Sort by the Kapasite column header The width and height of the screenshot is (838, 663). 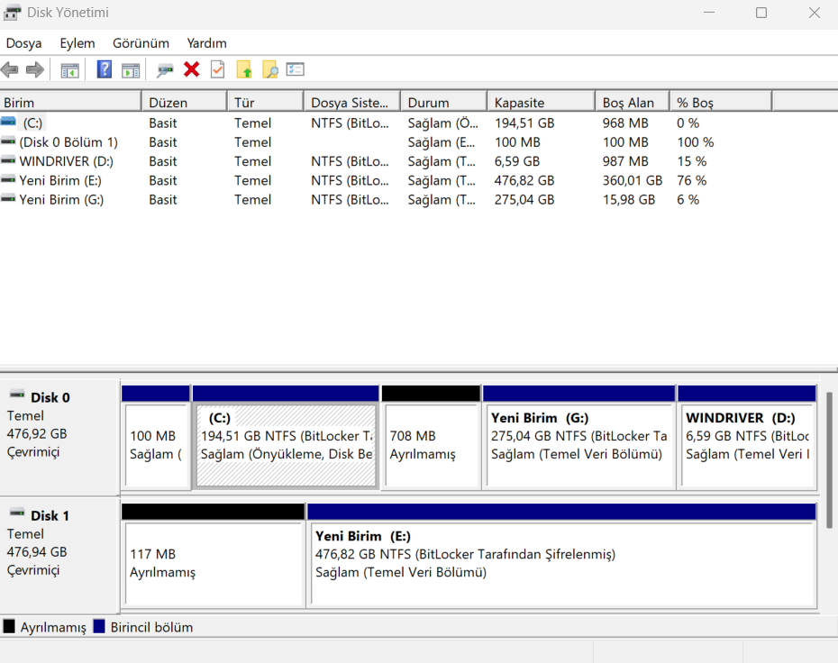(x=541, y=102)
